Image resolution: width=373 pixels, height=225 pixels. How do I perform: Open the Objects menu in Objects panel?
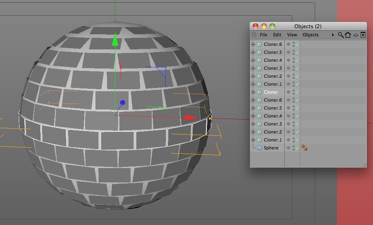click(310, 35)
